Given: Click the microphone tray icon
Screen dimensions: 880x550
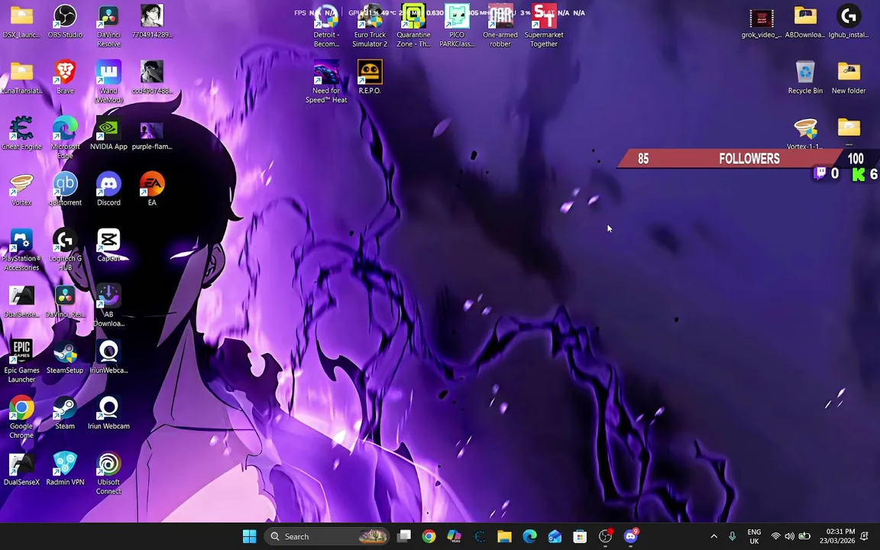Looking at the screenshot, I should coord(732,536).
